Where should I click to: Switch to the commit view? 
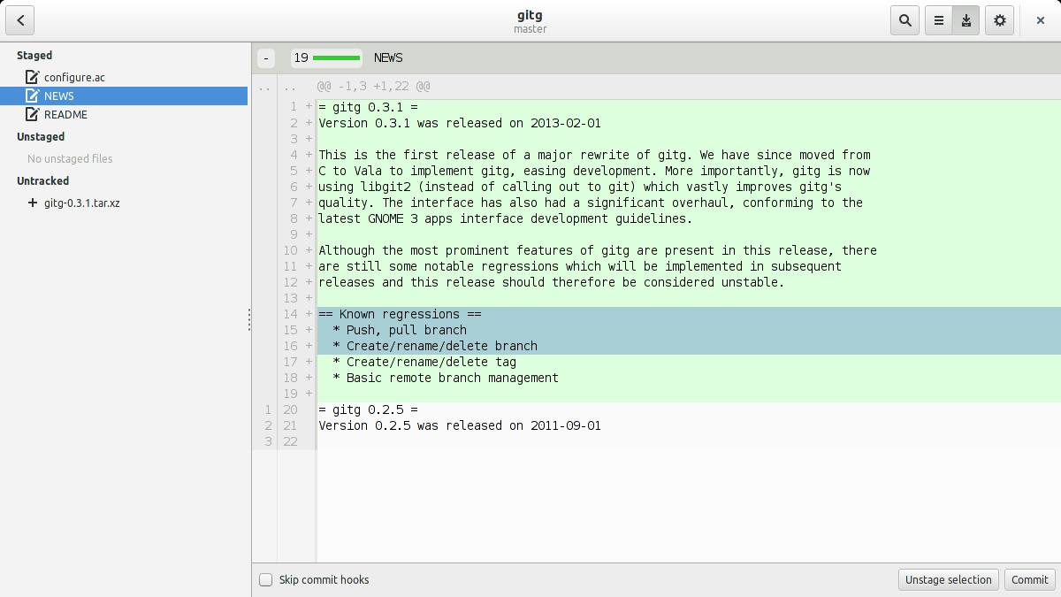[x=966, y=20]
